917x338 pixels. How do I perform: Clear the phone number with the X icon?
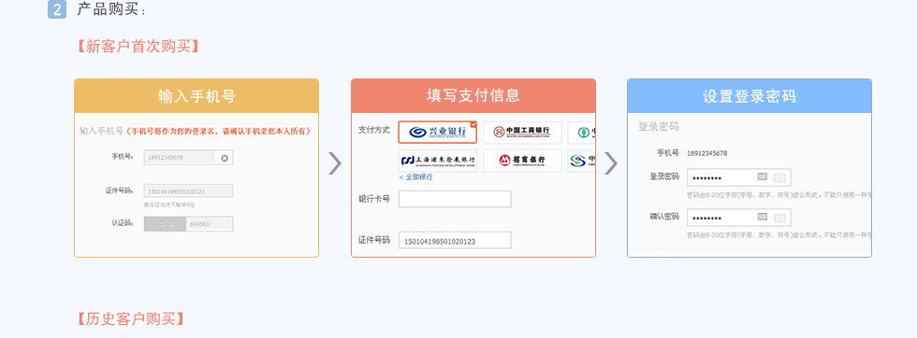click(x=224, y=158)
